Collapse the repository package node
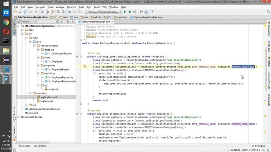The height and width of the screenshot is (152, 271). (x=38, y=73)
